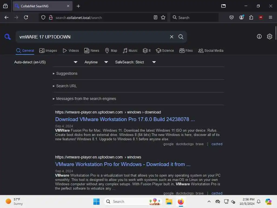Open tracking protection shield icon

coord(43,17)
